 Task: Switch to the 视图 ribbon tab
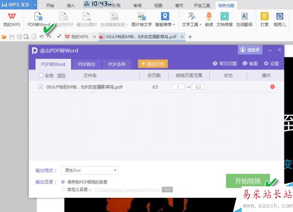158,6
